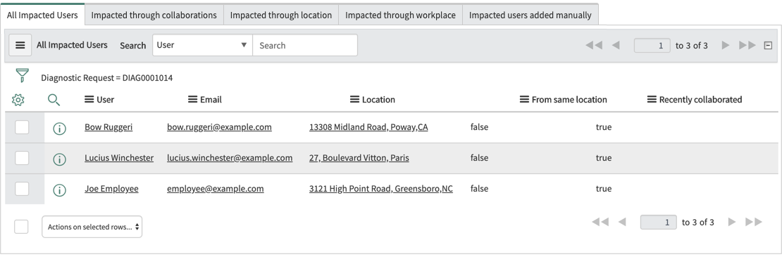Open Location column options menu icon
The height and width of the screenshot is (257, 782).
(x=354, y=100)
